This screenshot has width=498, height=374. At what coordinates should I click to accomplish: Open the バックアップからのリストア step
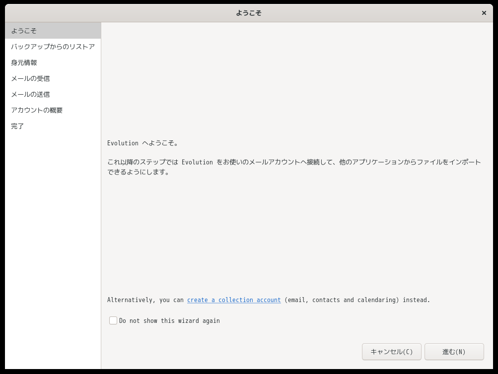pyautogui.click(x=53, y=47)
